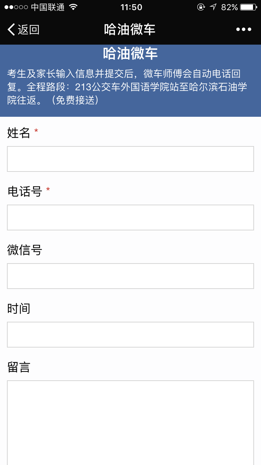
Task: Tap the 11:50 clock in status bar
Action: (x=131, y=7)
